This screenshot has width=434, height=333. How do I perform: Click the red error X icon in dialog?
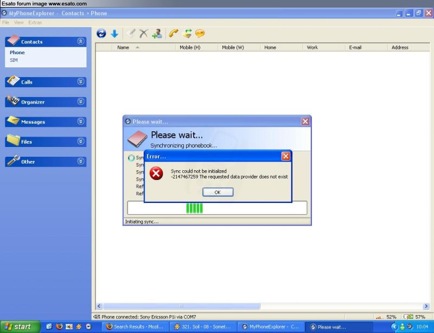(x=156, y=174)
